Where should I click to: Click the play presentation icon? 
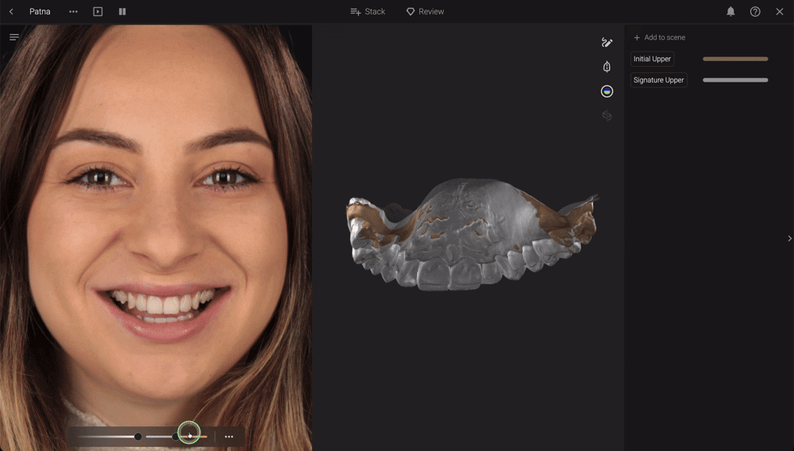coord(98,11)
